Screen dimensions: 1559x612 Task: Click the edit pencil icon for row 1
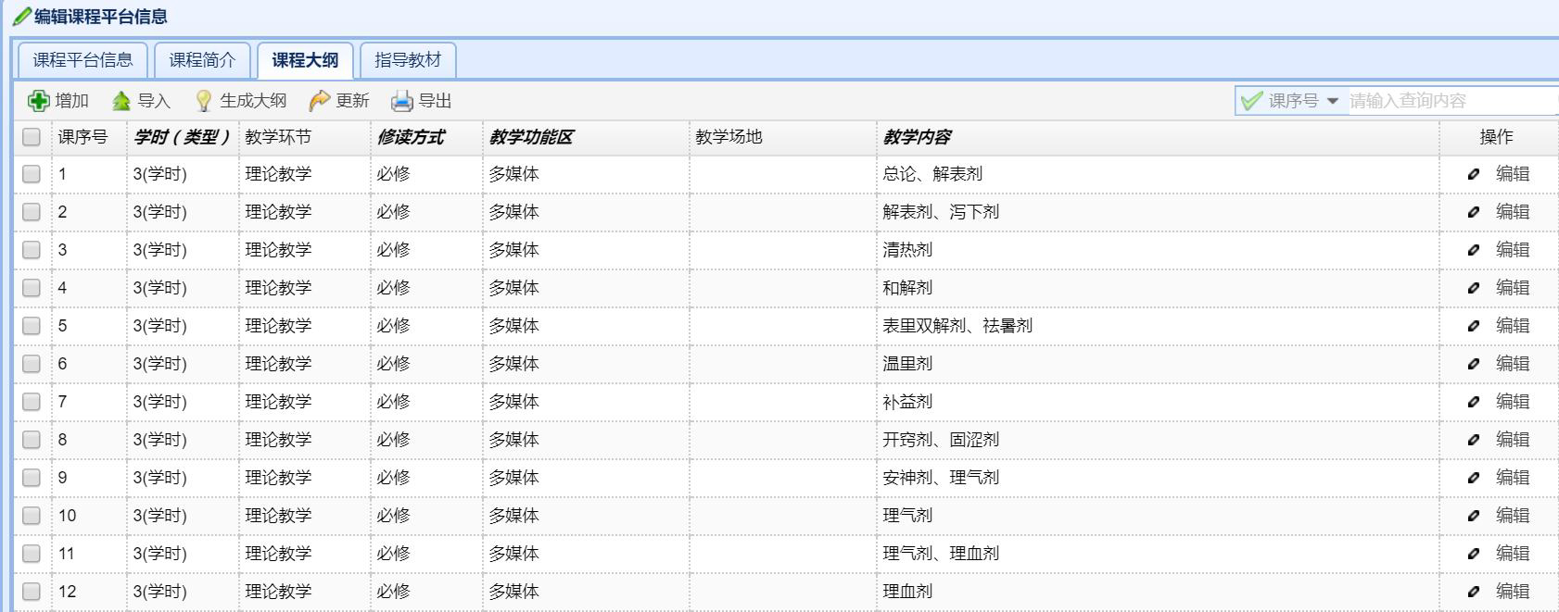(x=1474, y=174)
